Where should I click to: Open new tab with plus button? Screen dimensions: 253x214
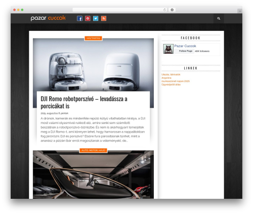(x=240, y=11)
